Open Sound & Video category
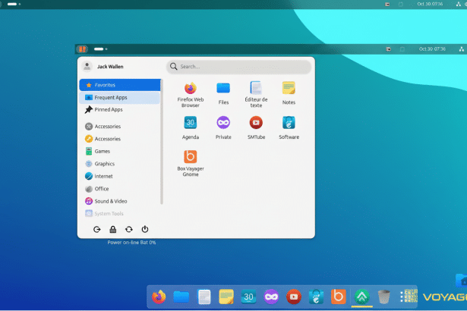The width and height of the screenshot is (467, 311). [x=120, y=202]
